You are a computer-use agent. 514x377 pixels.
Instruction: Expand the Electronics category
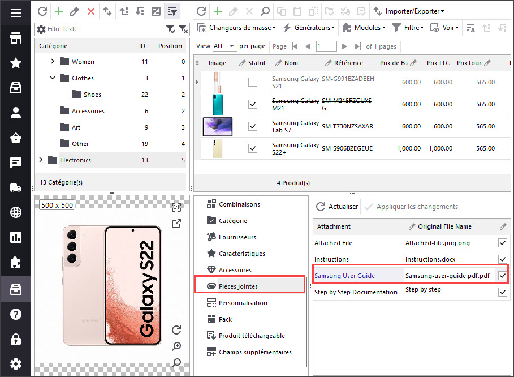click(41, 160)
